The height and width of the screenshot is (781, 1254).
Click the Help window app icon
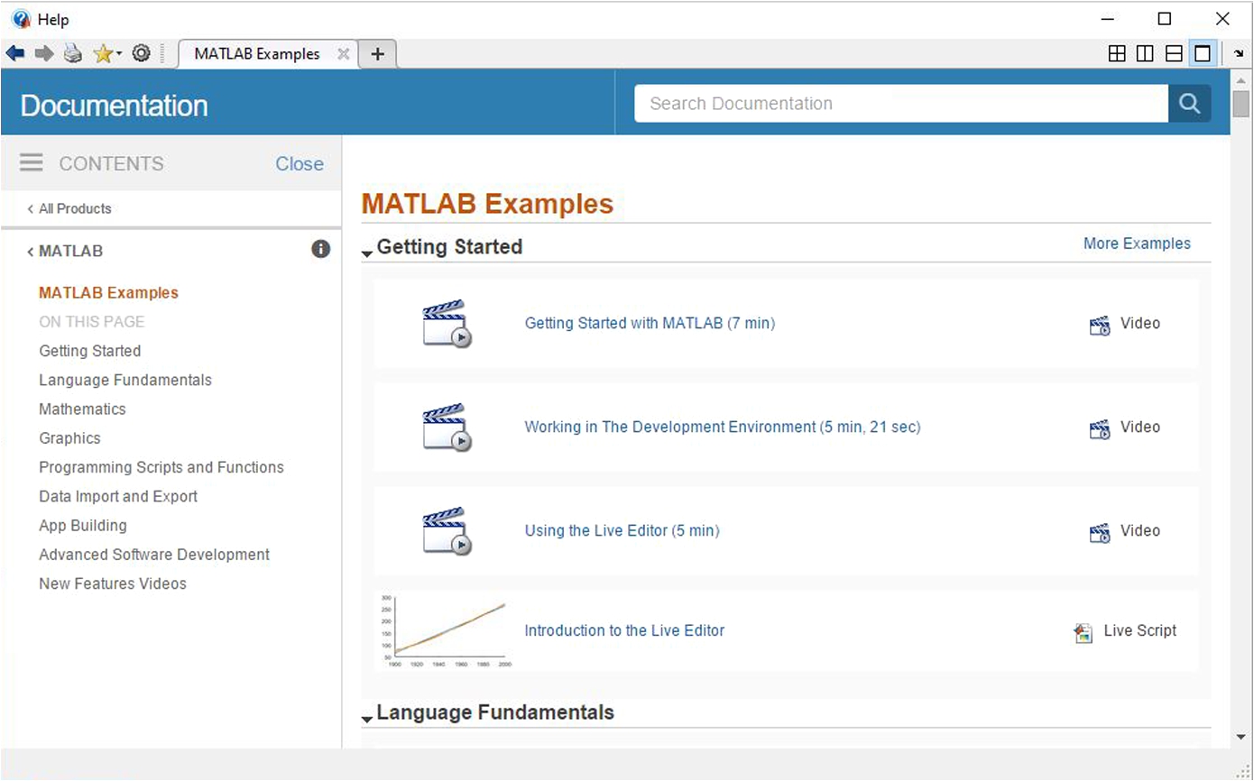point(22,19)
